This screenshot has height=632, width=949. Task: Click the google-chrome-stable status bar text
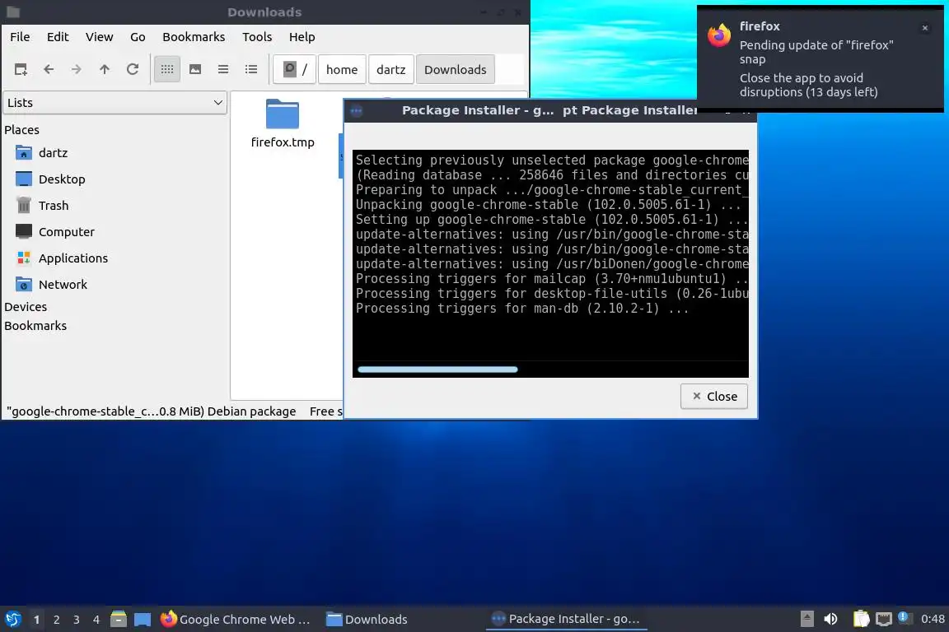coord(152,411)
